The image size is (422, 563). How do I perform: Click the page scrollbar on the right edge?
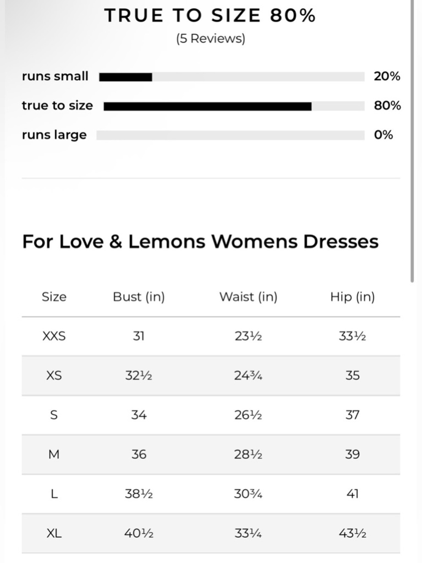[412, 141]
